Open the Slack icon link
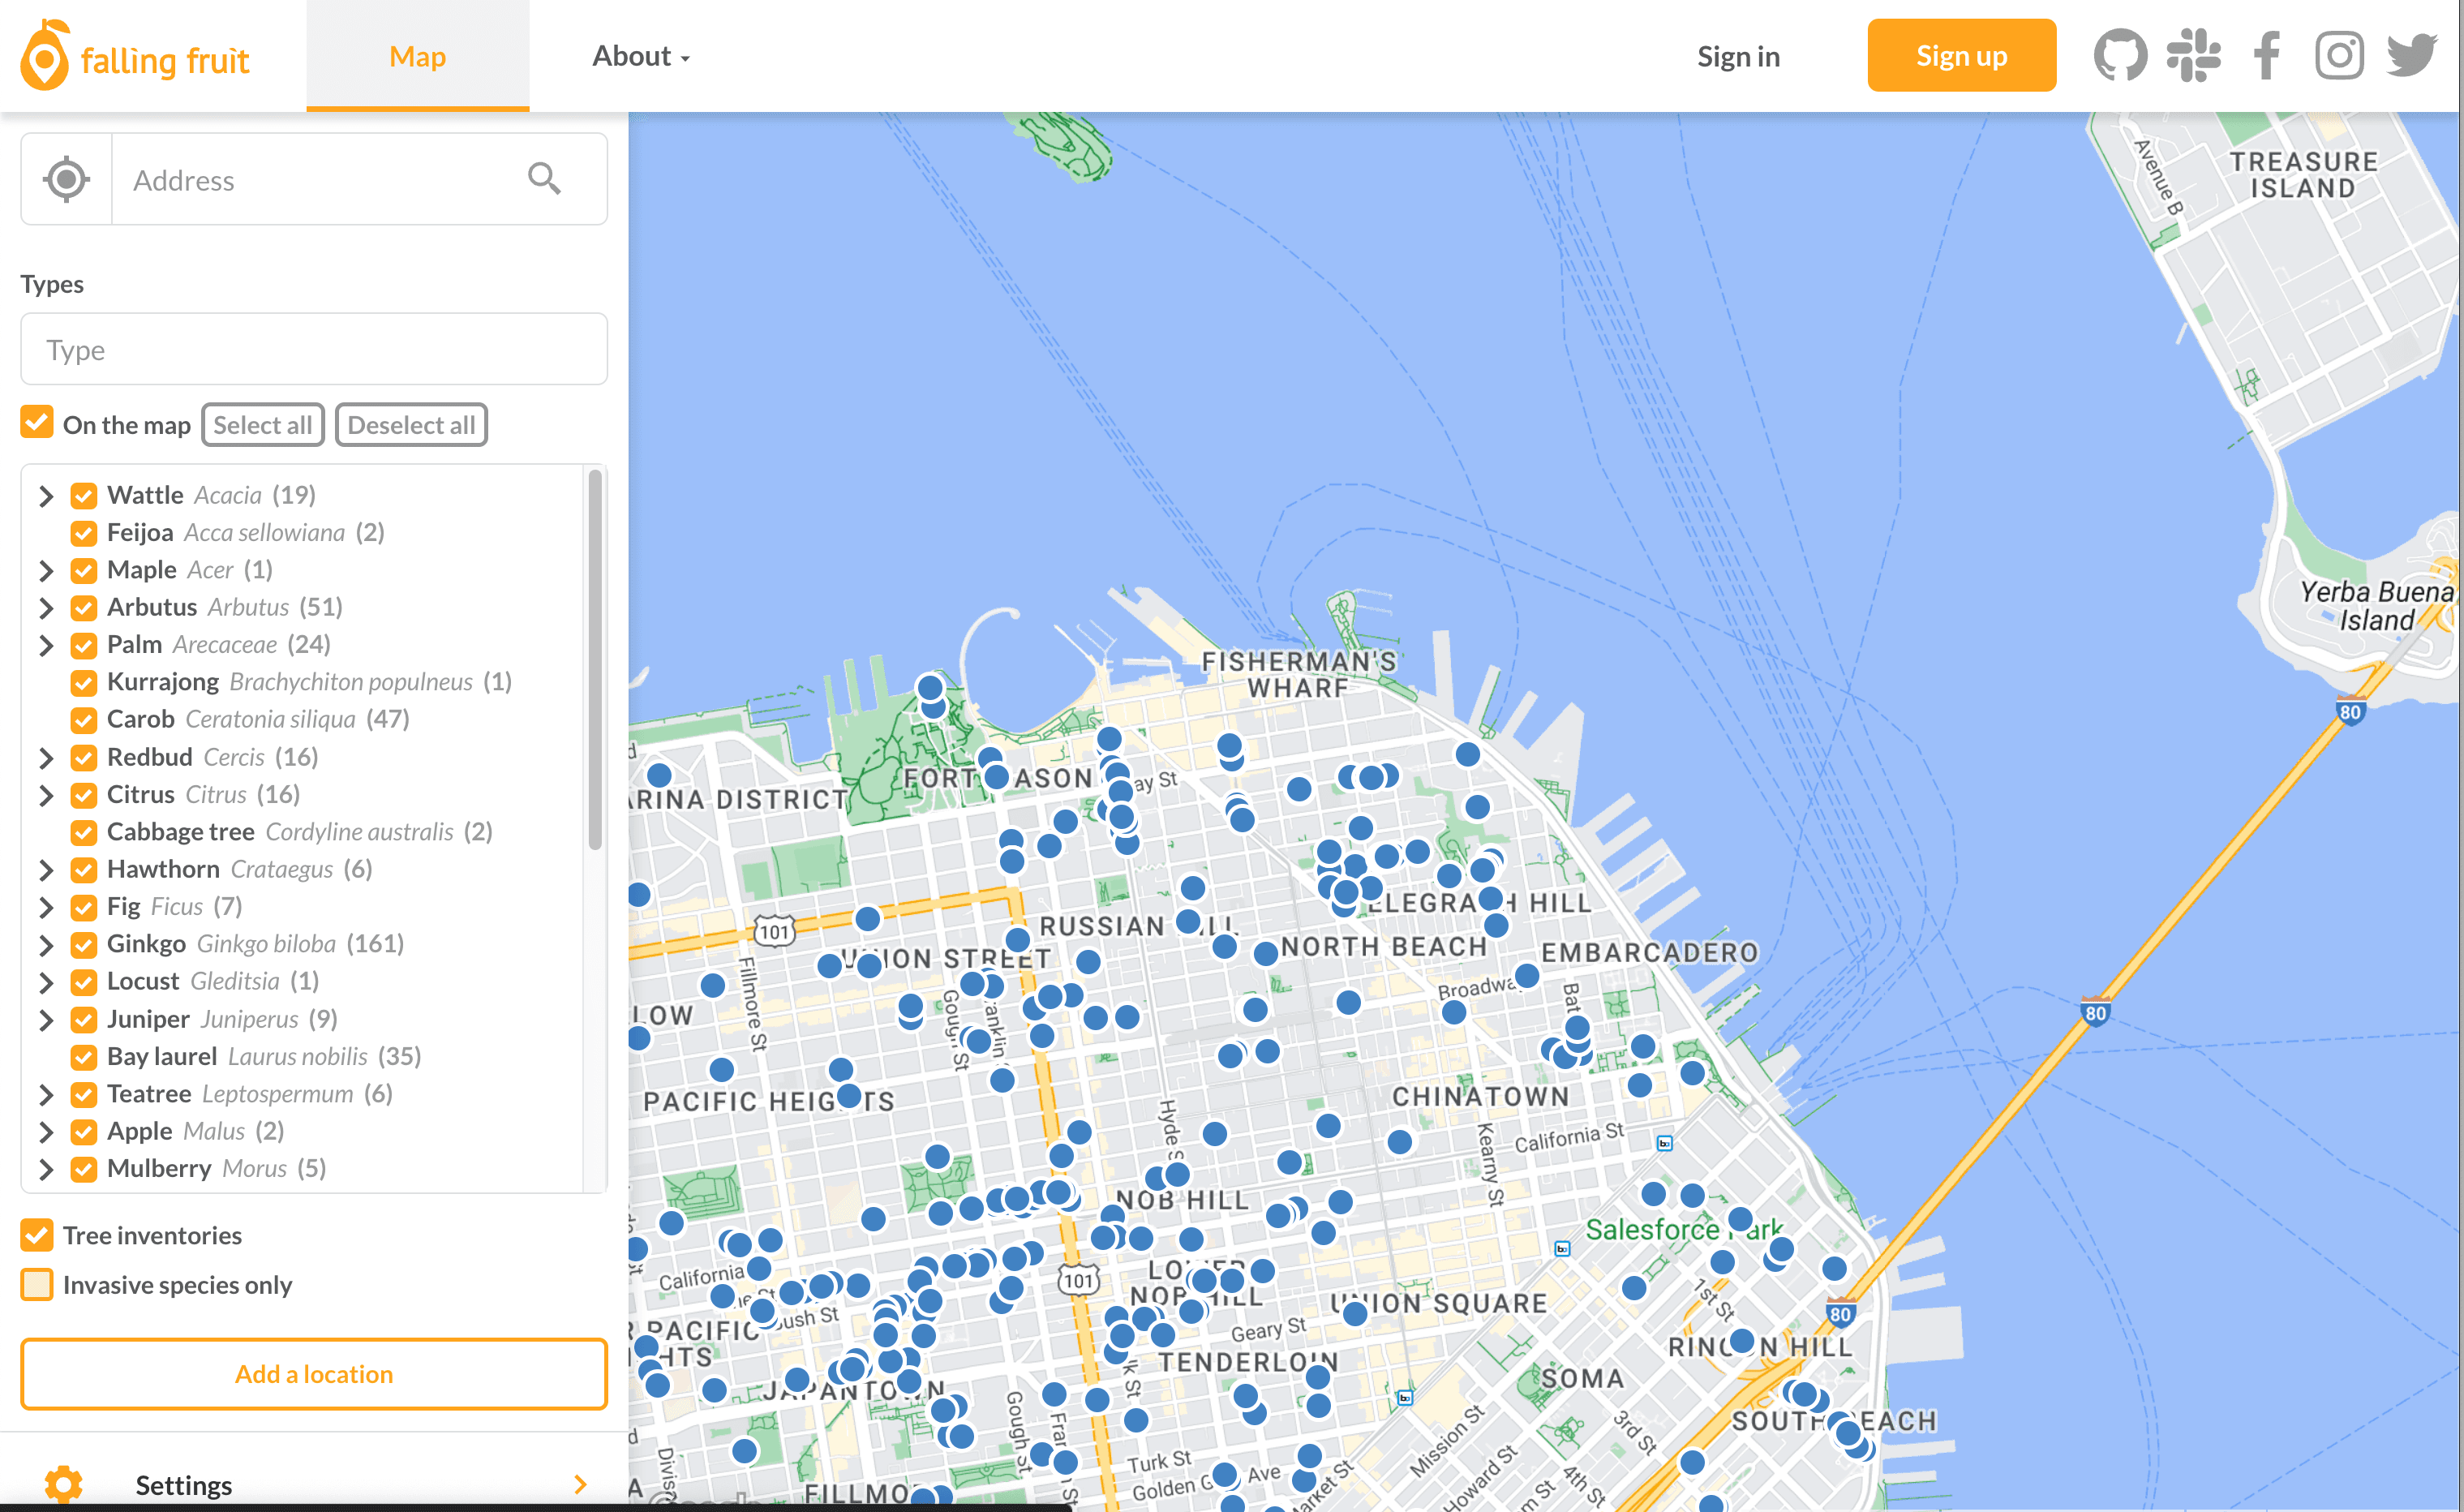 pos(2193,56)
